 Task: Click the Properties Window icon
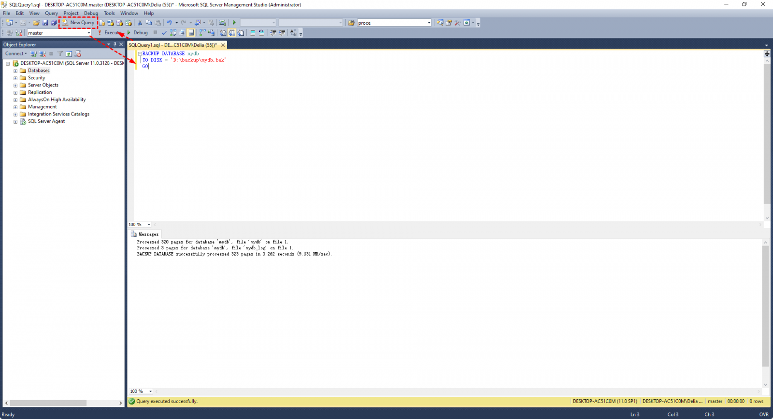click(449, 23)
